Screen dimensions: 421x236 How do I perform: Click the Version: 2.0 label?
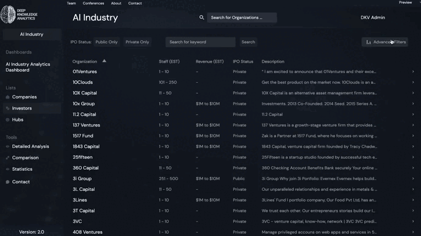(x=32, y=232)
